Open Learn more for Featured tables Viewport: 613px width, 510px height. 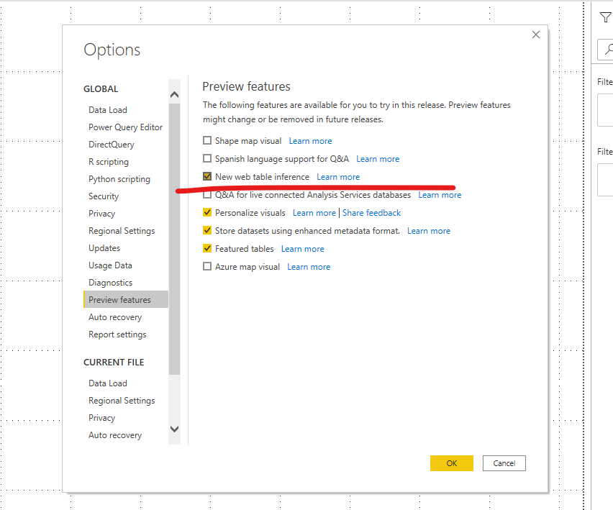303,249
